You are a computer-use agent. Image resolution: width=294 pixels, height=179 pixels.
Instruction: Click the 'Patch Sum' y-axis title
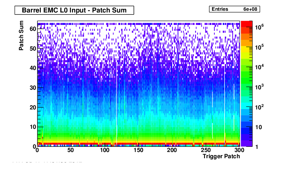[x=21, y=35]
